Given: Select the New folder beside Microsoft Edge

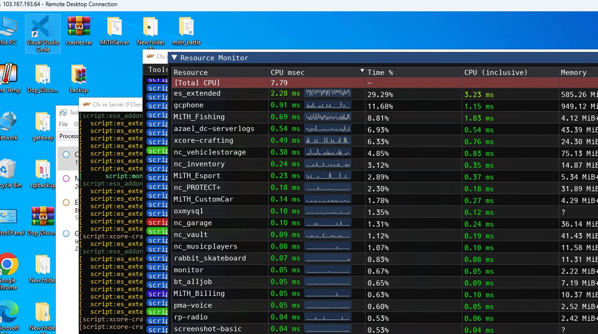Looking at the screenshot, I should pos(43,316).
